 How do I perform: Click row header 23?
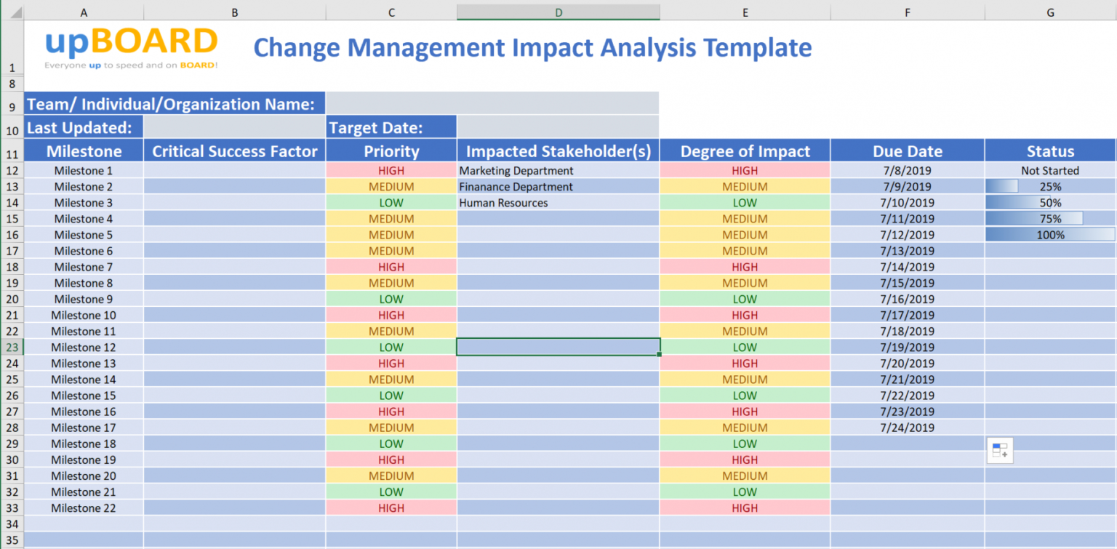pos(12,347)
